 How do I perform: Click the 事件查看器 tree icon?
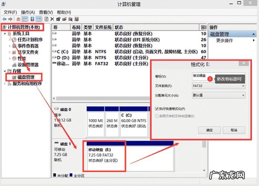(x=14, y=46)
